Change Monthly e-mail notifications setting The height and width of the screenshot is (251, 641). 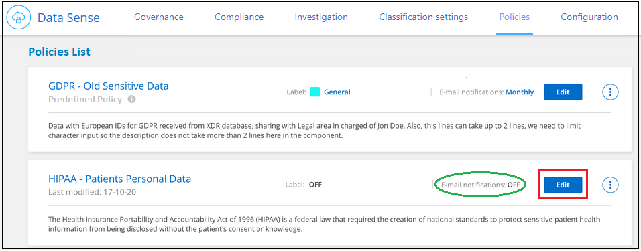520,92
